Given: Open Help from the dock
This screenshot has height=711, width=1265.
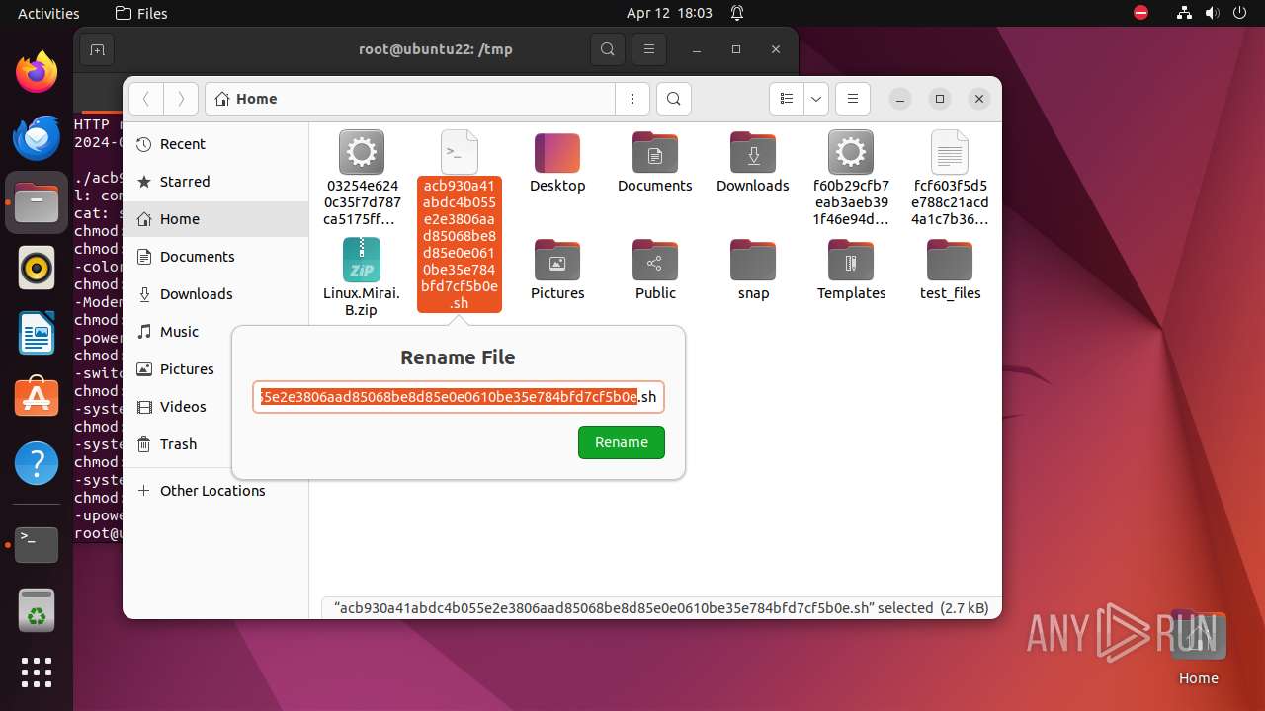Looking at the screenshot, I should point(37,463).
